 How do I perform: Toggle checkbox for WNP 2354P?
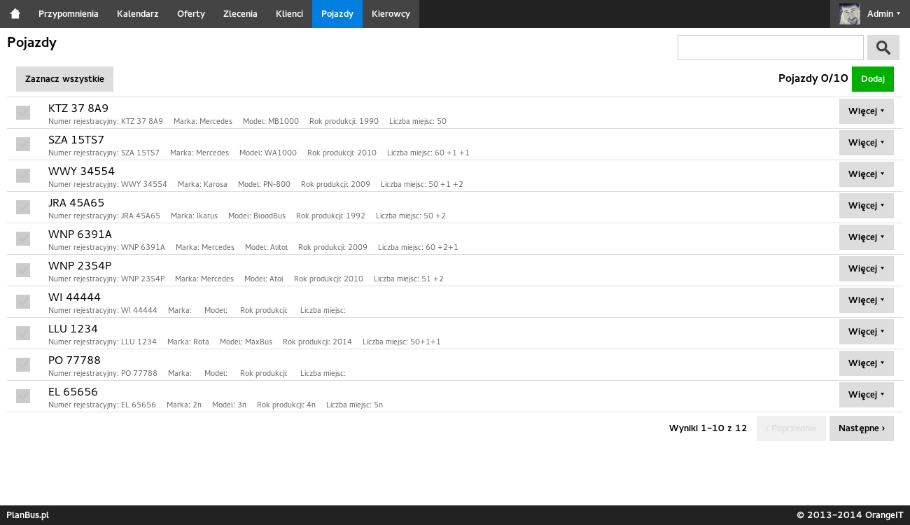[23, 270]
